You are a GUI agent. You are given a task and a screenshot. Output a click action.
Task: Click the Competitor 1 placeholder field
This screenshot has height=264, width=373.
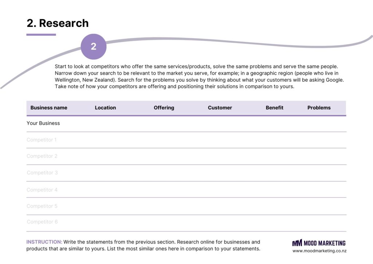click(42, 140)
